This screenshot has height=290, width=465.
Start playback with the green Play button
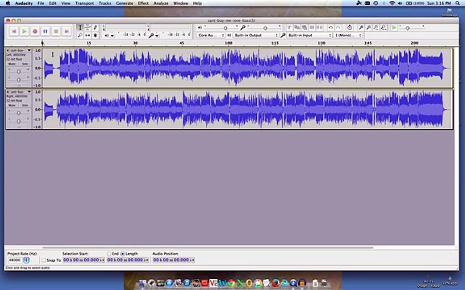click(24, 31)
